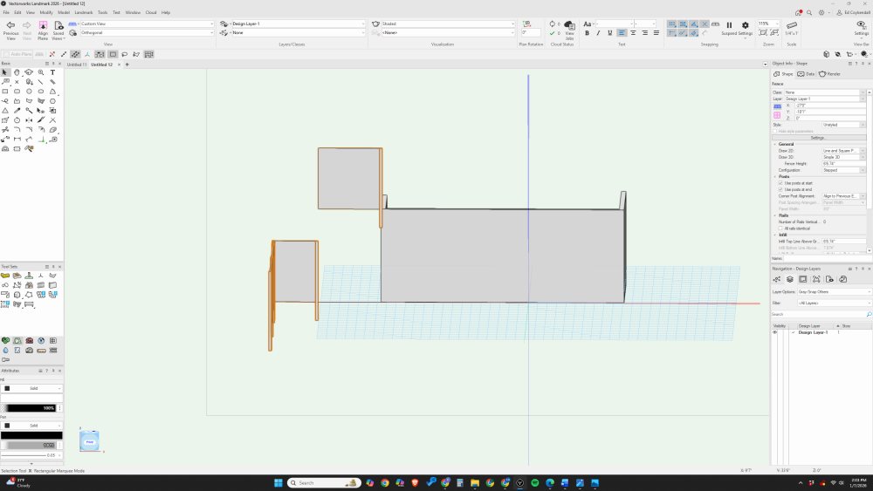Click the Fence Height input field
This screenshot has width=873, height=491.
(x=842, y=163)
